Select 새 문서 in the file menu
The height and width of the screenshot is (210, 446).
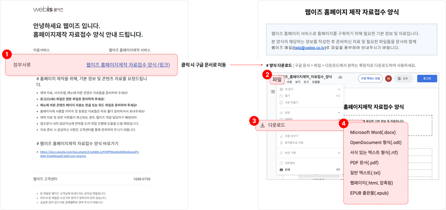point(310,89)
